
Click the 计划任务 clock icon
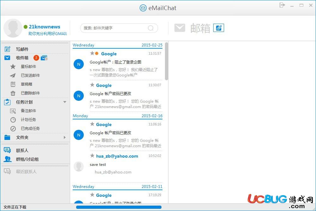(x=13, y=120)
